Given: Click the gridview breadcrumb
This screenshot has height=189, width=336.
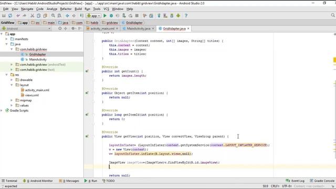Looking at the screenshot, I should coord(110,23).
